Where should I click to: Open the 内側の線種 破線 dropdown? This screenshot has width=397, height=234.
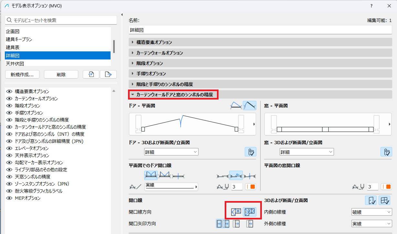click(x=371, y=212)
